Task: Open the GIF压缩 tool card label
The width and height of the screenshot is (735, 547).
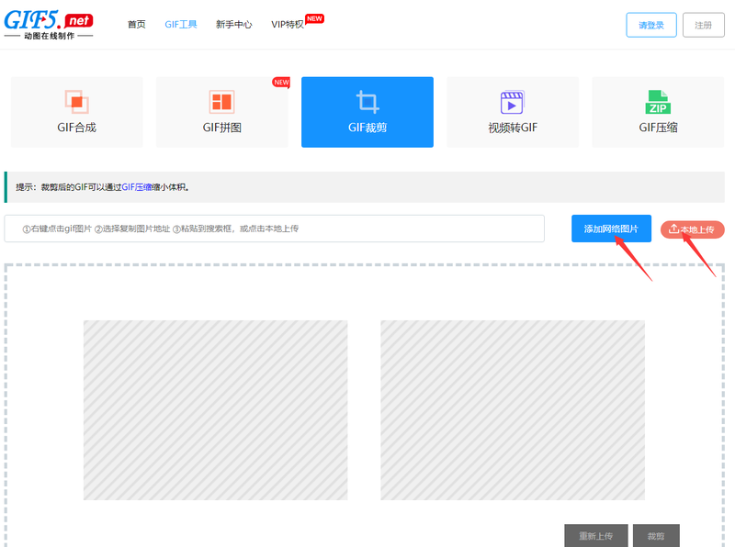Action: coord(658,128)
